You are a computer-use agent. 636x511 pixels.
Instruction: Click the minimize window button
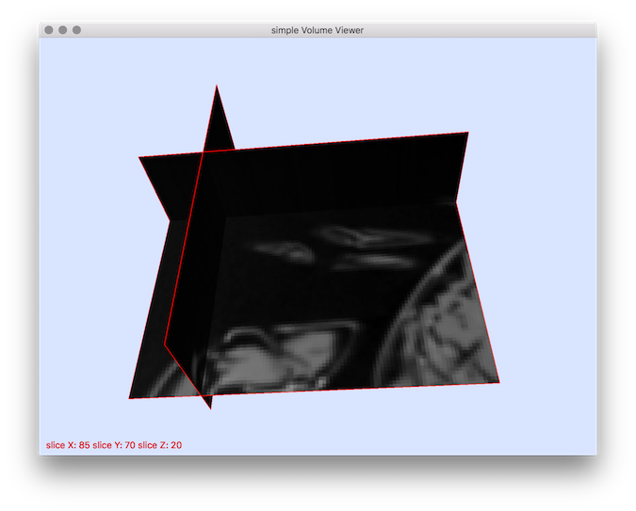pyautogui.click(x=63, y=30)
